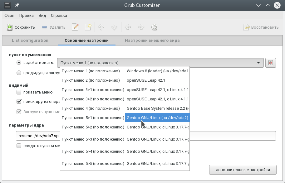
Task: Click the new entry icon in toolbar
Action: click(88, 27)
